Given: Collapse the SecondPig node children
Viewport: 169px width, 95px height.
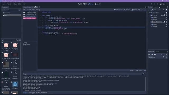Looking at the screenshot, I should [x=150, y=22].
